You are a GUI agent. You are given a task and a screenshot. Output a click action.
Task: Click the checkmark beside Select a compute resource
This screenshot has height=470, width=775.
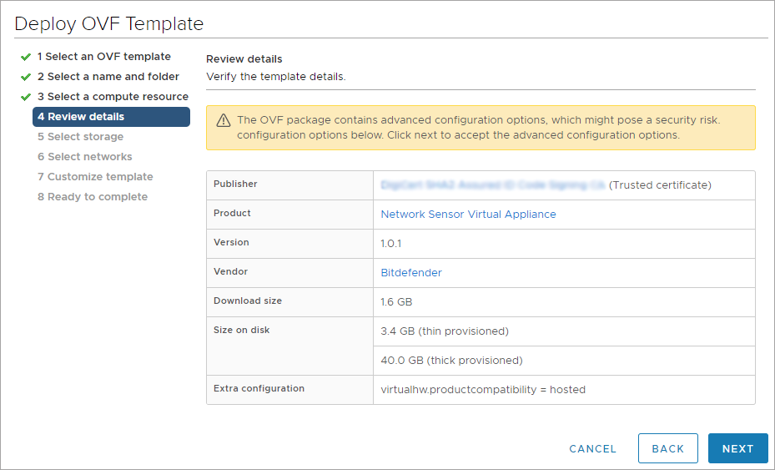(x=26, y=97)
